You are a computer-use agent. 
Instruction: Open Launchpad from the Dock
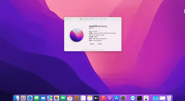pos(23,98)
